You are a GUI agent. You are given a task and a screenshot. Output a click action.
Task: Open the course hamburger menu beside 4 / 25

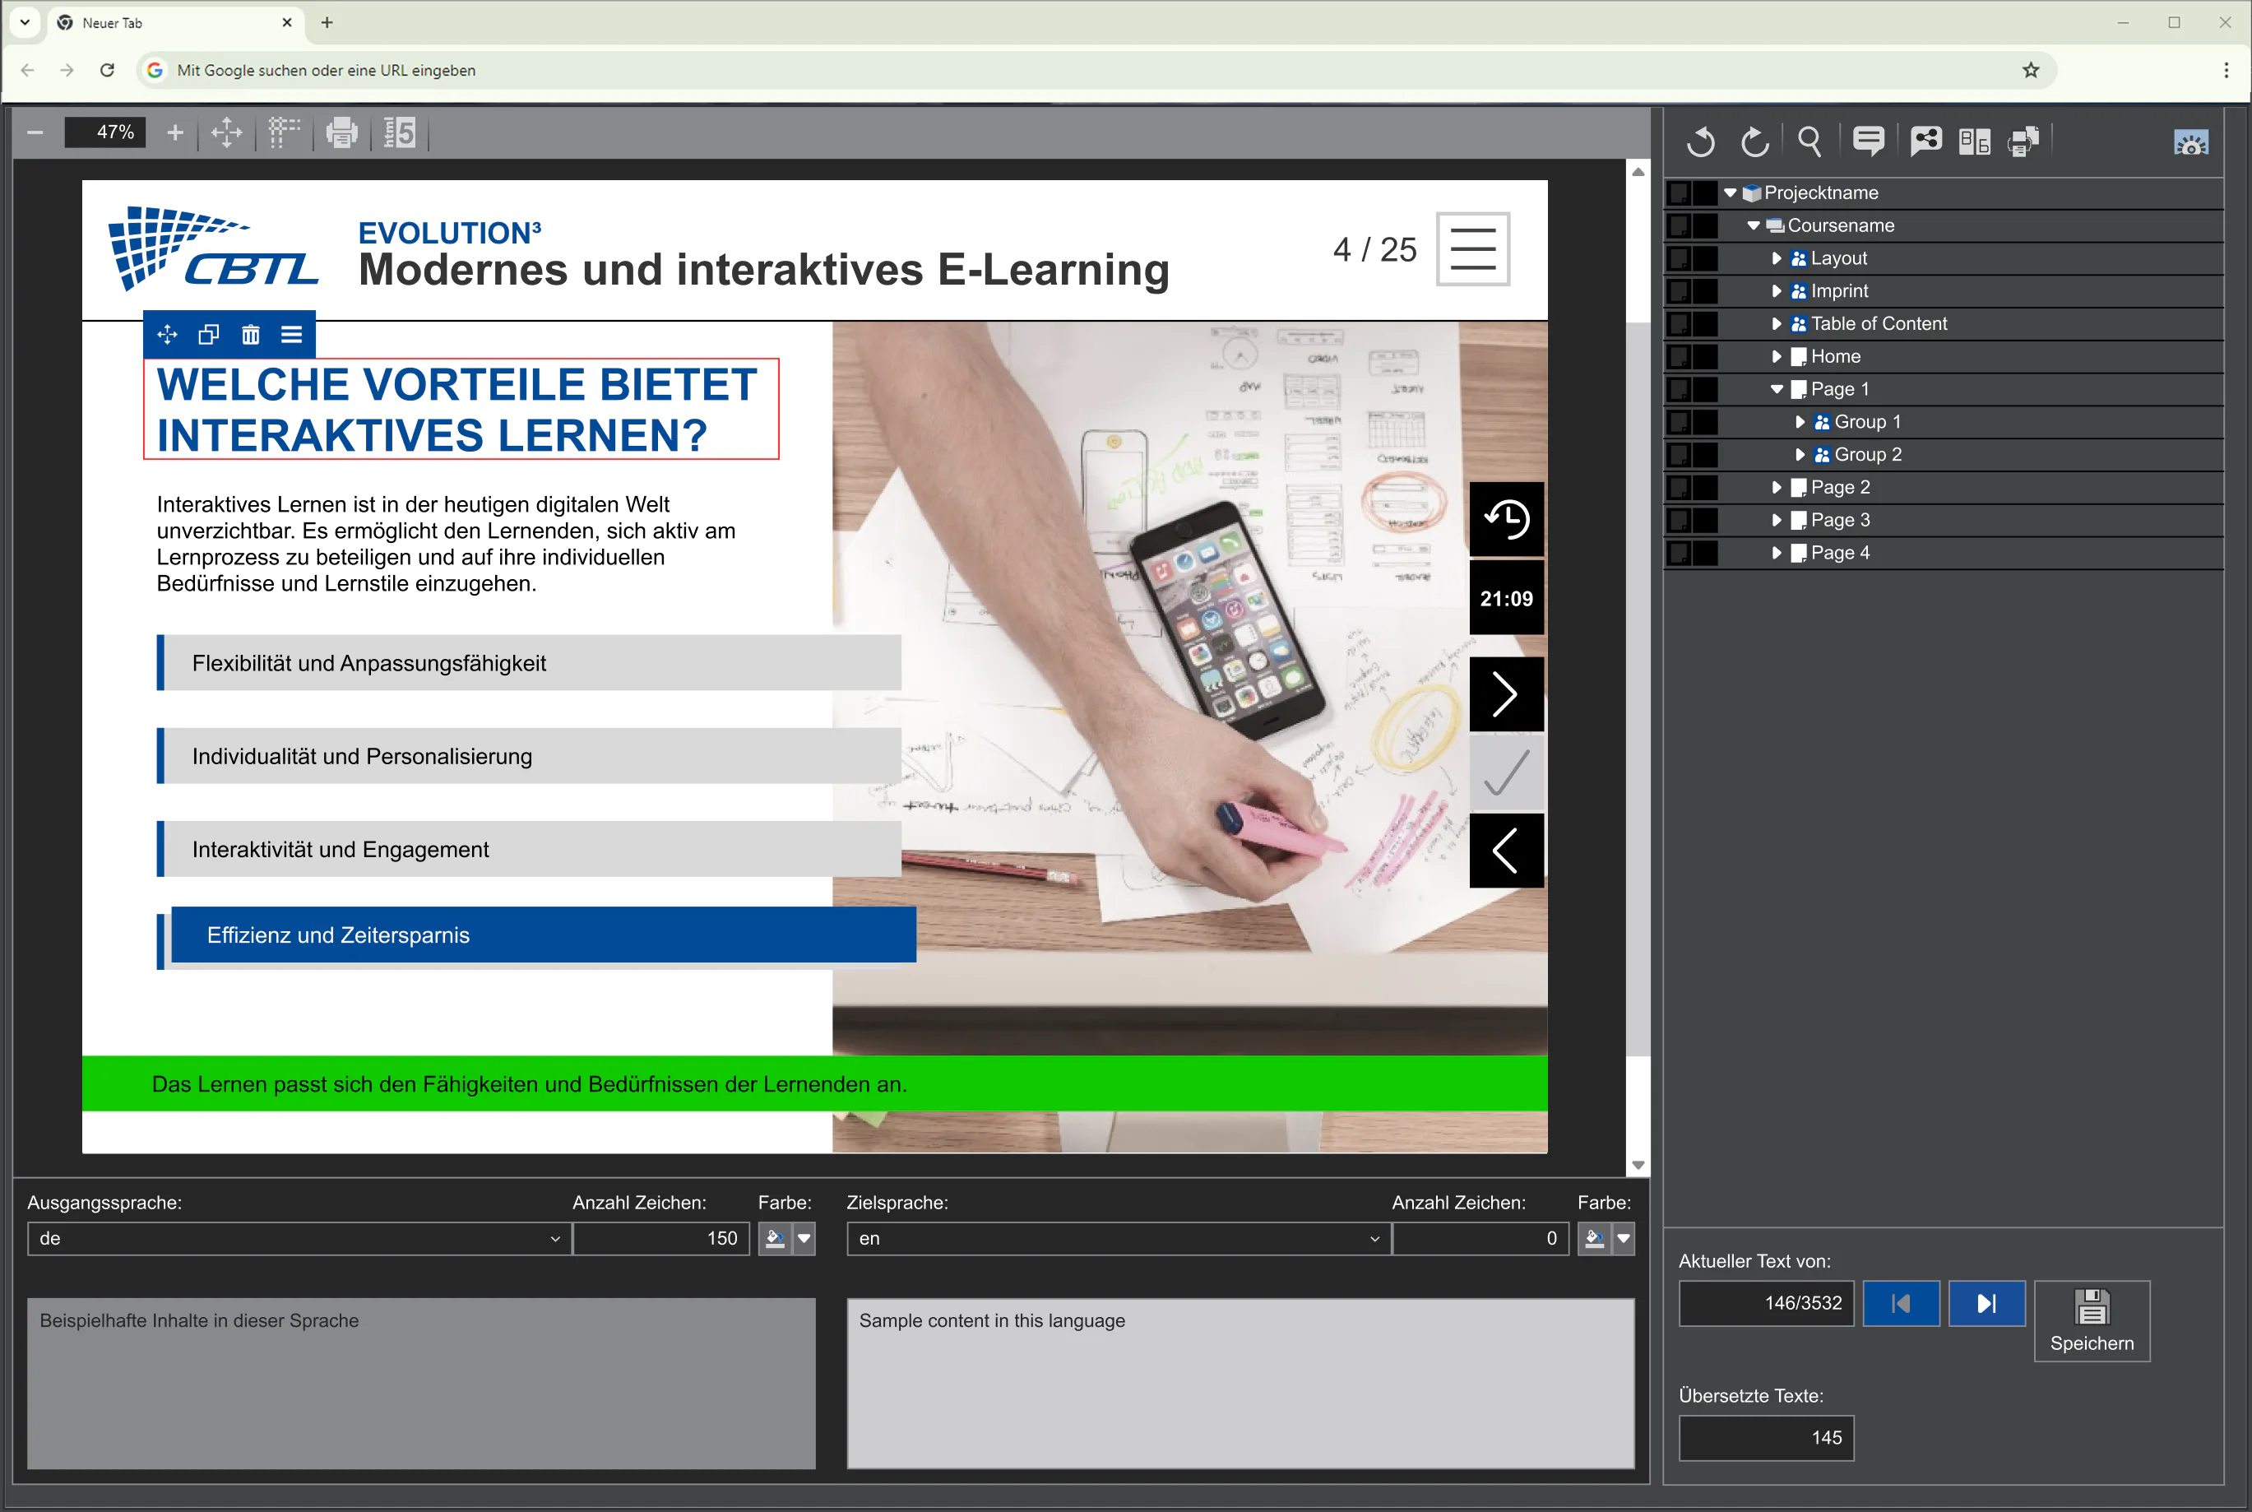coord(1473,248)
